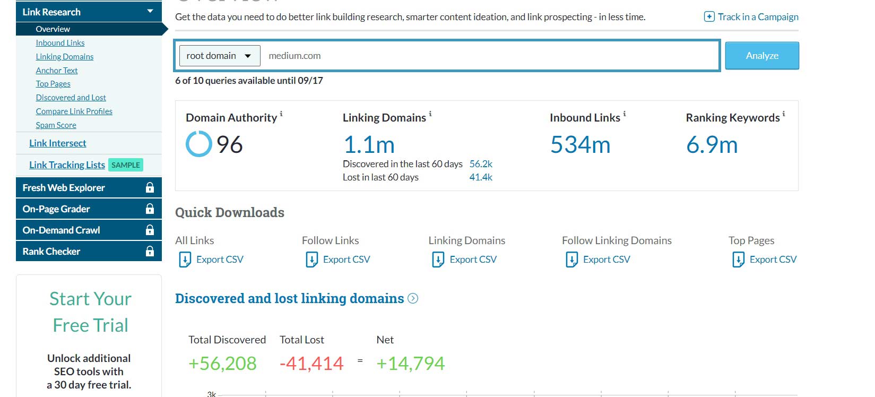
Task: Go to Spam Score in the sidebar
Action: tap(56, 125)
